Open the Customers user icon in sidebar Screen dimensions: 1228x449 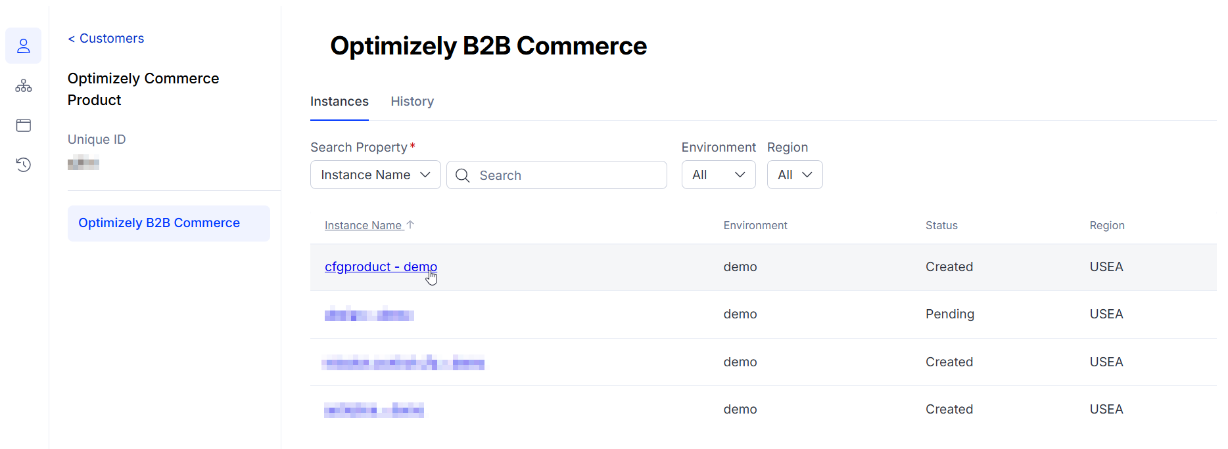tap(24, 46)
